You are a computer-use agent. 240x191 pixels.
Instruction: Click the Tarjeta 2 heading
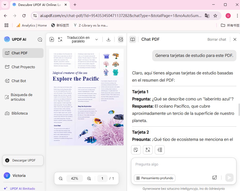pos(140,132)
